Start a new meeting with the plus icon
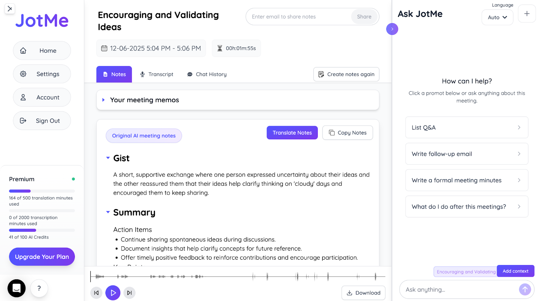The height and width of the screenshot is (301, 542). (526, 14)
